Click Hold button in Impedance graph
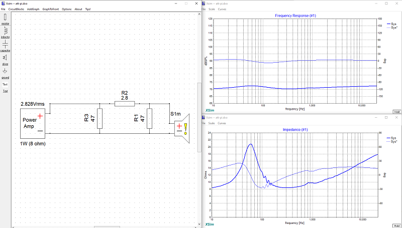 point(396,226)
